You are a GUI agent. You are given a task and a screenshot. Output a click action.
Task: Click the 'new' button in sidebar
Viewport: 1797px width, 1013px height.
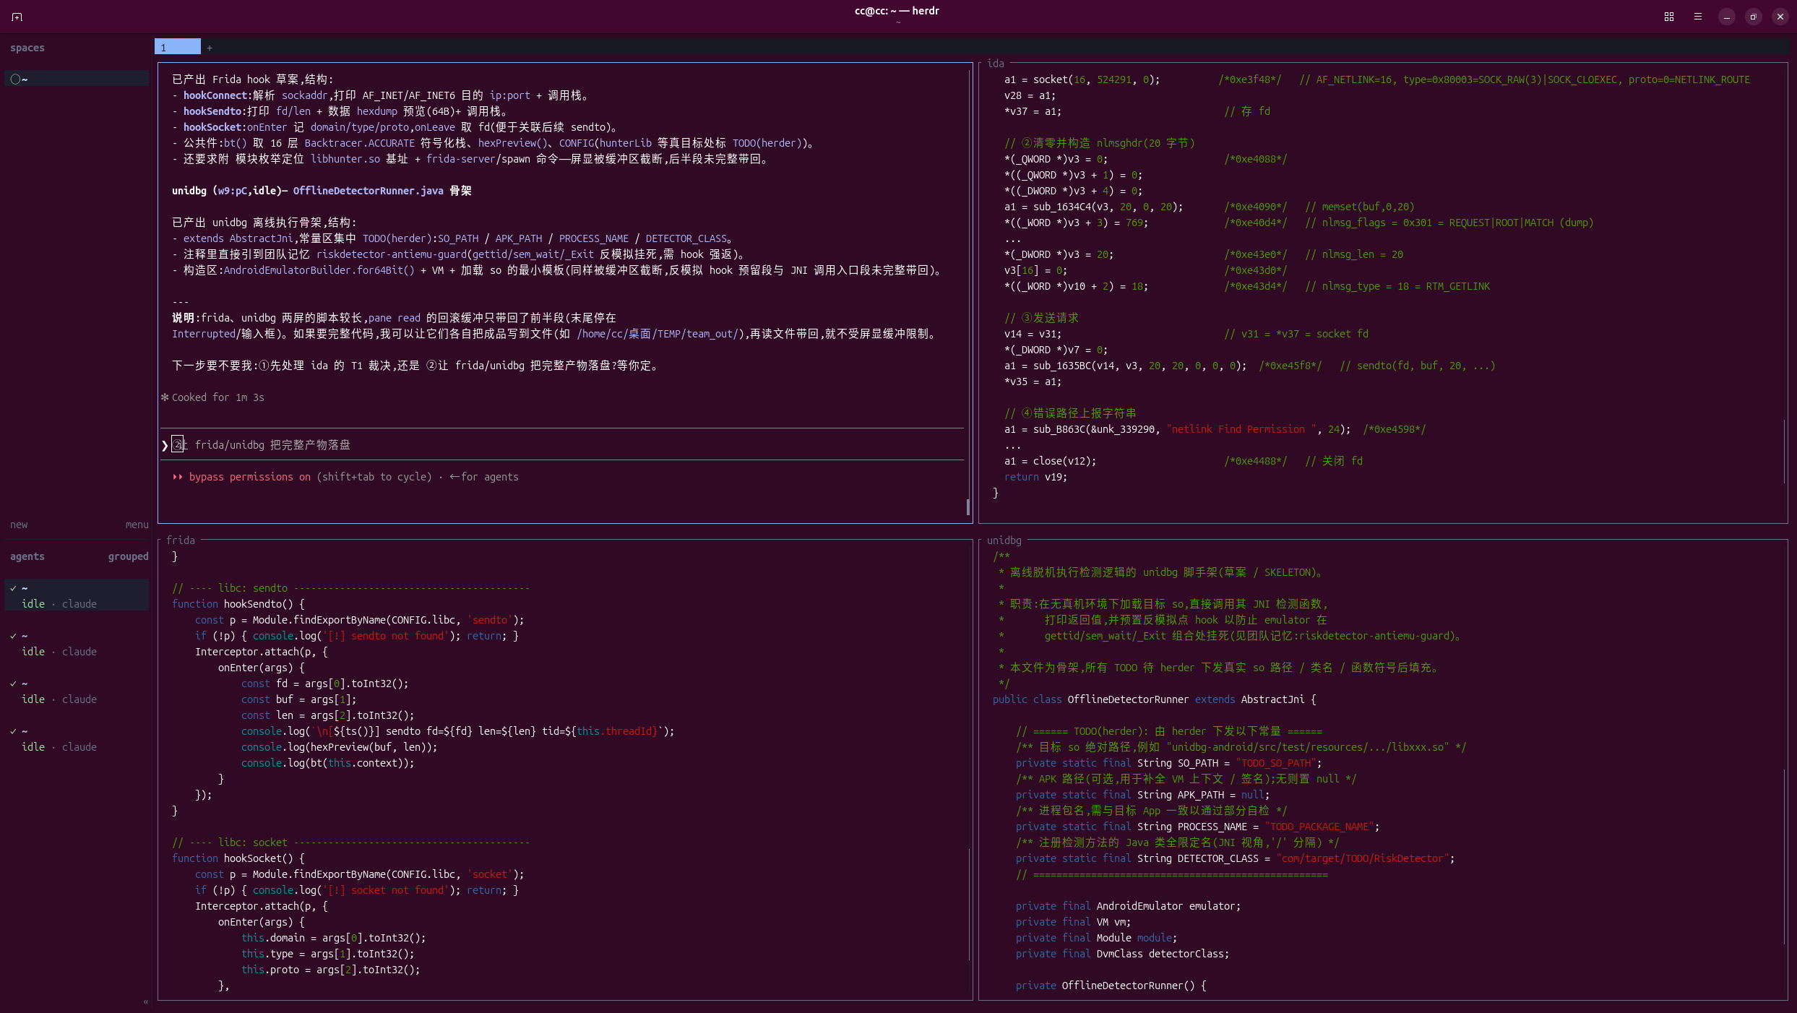pyautogui.click(x=19, y=525)
